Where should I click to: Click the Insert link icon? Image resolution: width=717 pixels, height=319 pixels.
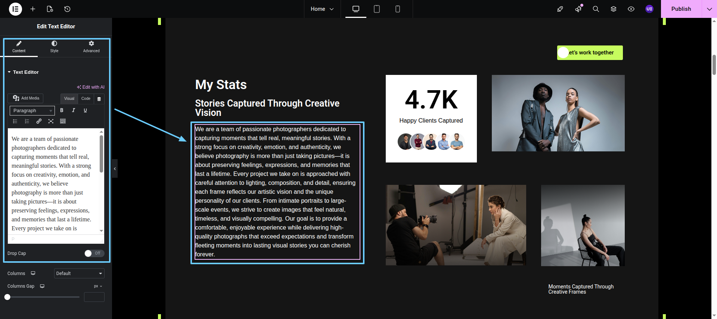click(x=39, y=121)
